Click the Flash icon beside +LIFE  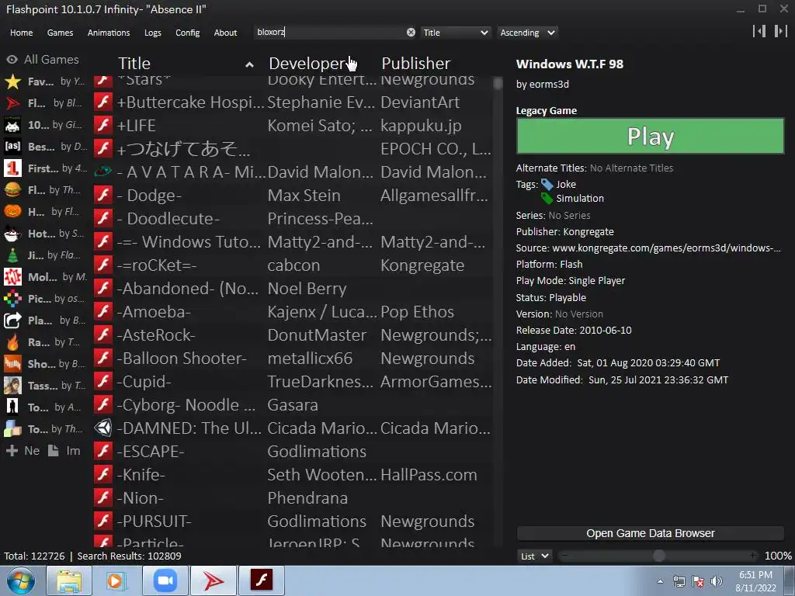coord(103,125)
